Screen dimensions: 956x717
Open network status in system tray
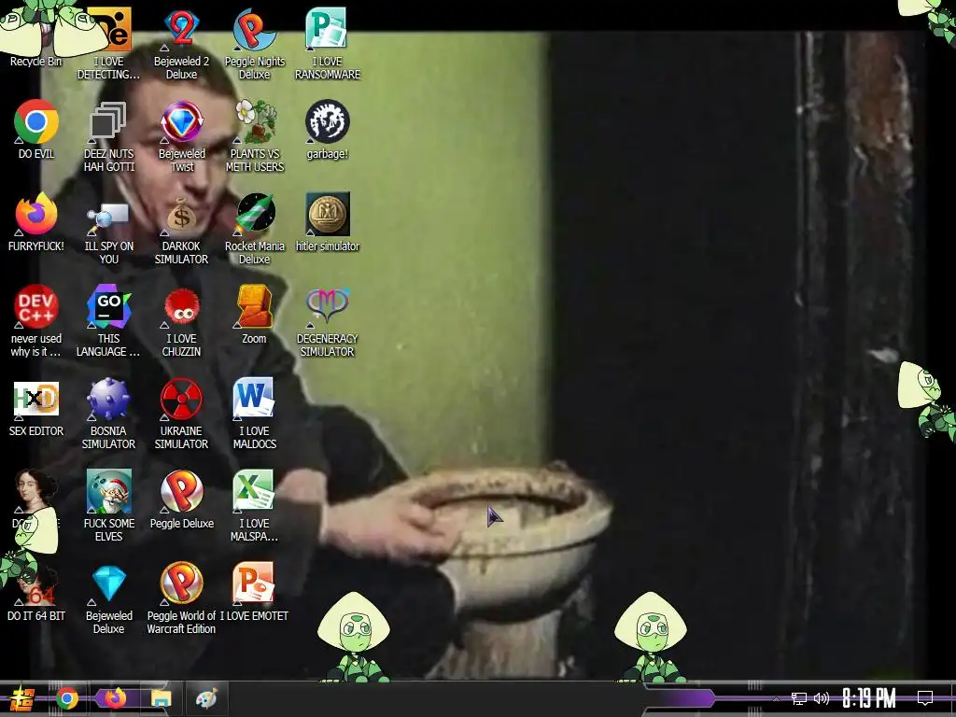[799, 698]
